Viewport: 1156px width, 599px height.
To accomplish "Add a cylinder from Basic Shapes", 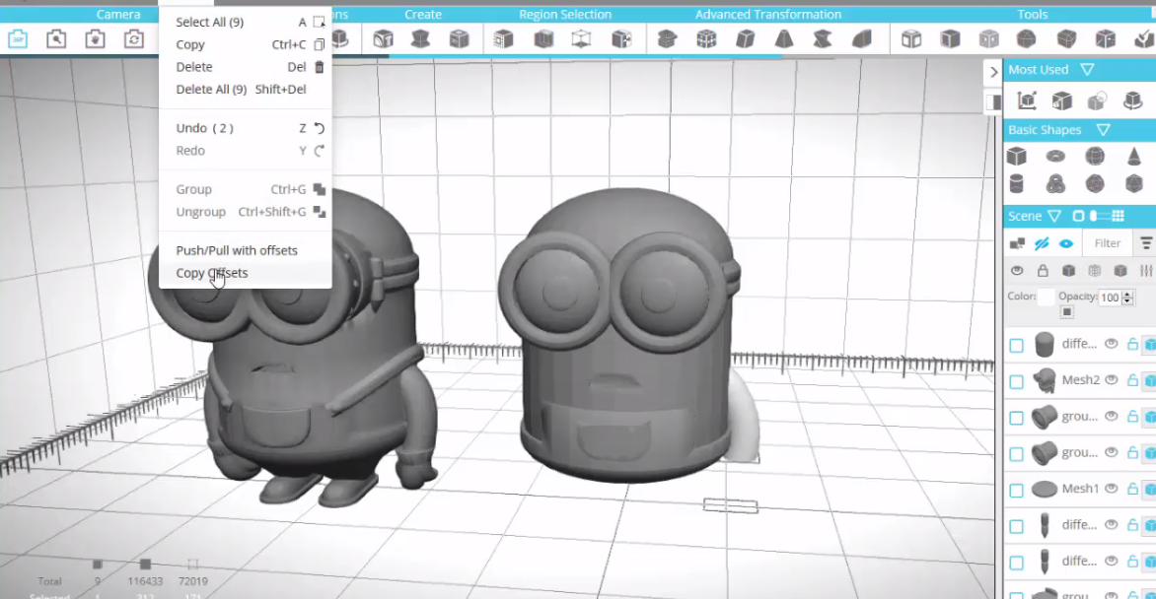I will [x=1017, y=182].
